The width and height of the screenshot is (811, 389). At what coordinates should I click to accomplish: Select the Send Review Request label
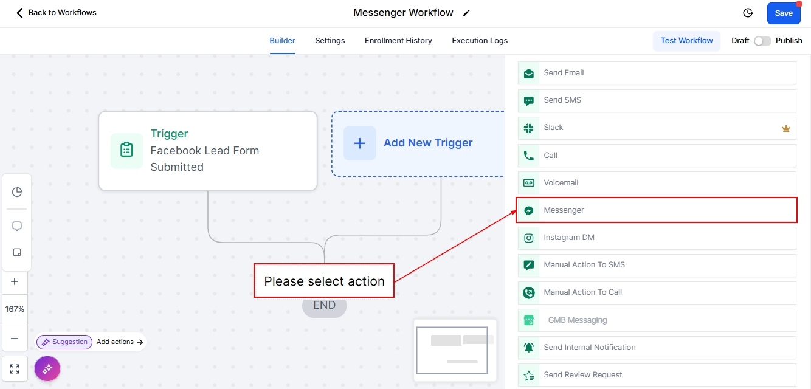point(583,375)
